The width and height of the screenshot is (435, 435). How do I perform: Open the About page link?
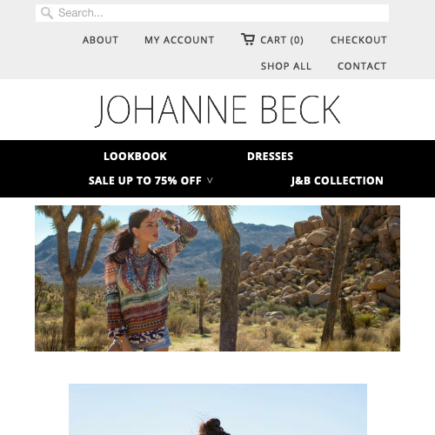click(x=100, y=40)
